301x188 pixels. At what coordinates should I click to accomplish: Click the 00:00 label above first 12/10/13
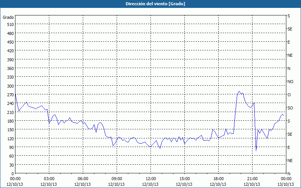pos(15,179)
